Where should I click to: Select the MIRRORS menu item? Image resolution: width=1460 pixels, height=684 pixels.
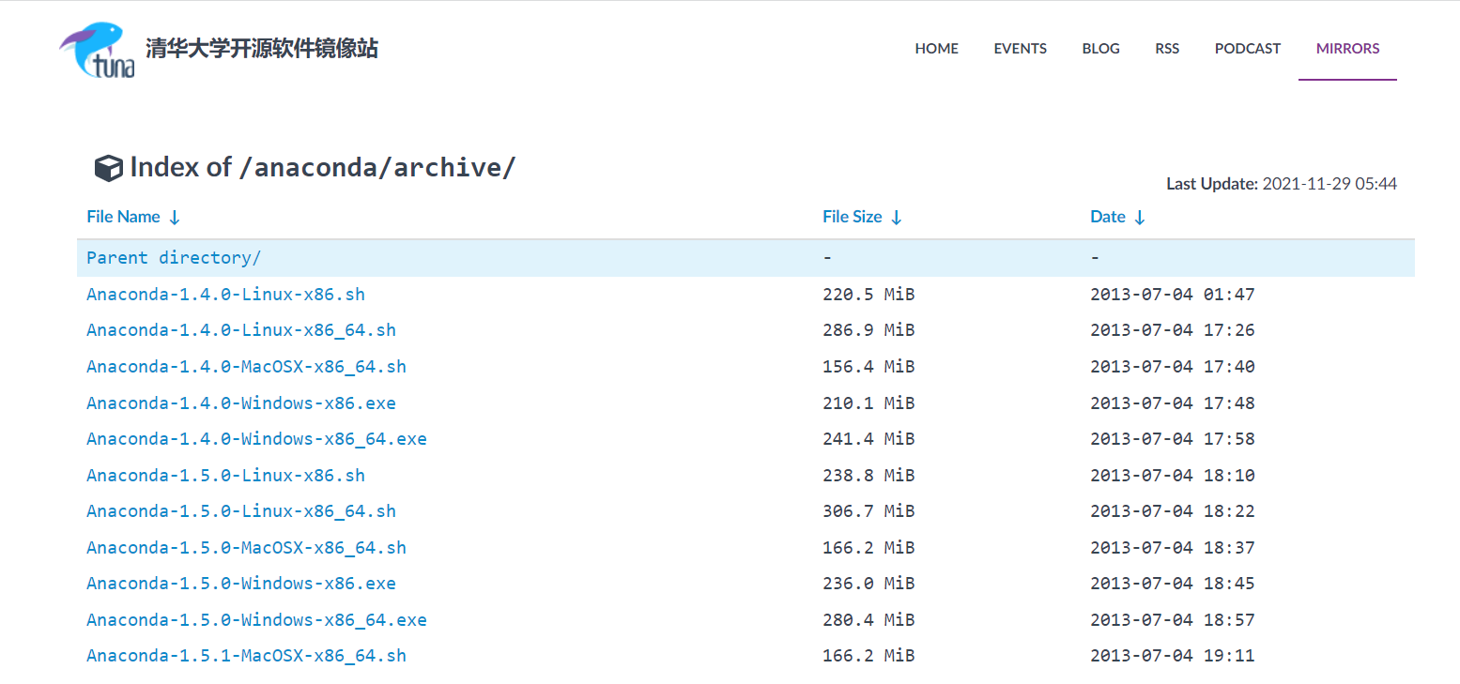[1348, 49]
